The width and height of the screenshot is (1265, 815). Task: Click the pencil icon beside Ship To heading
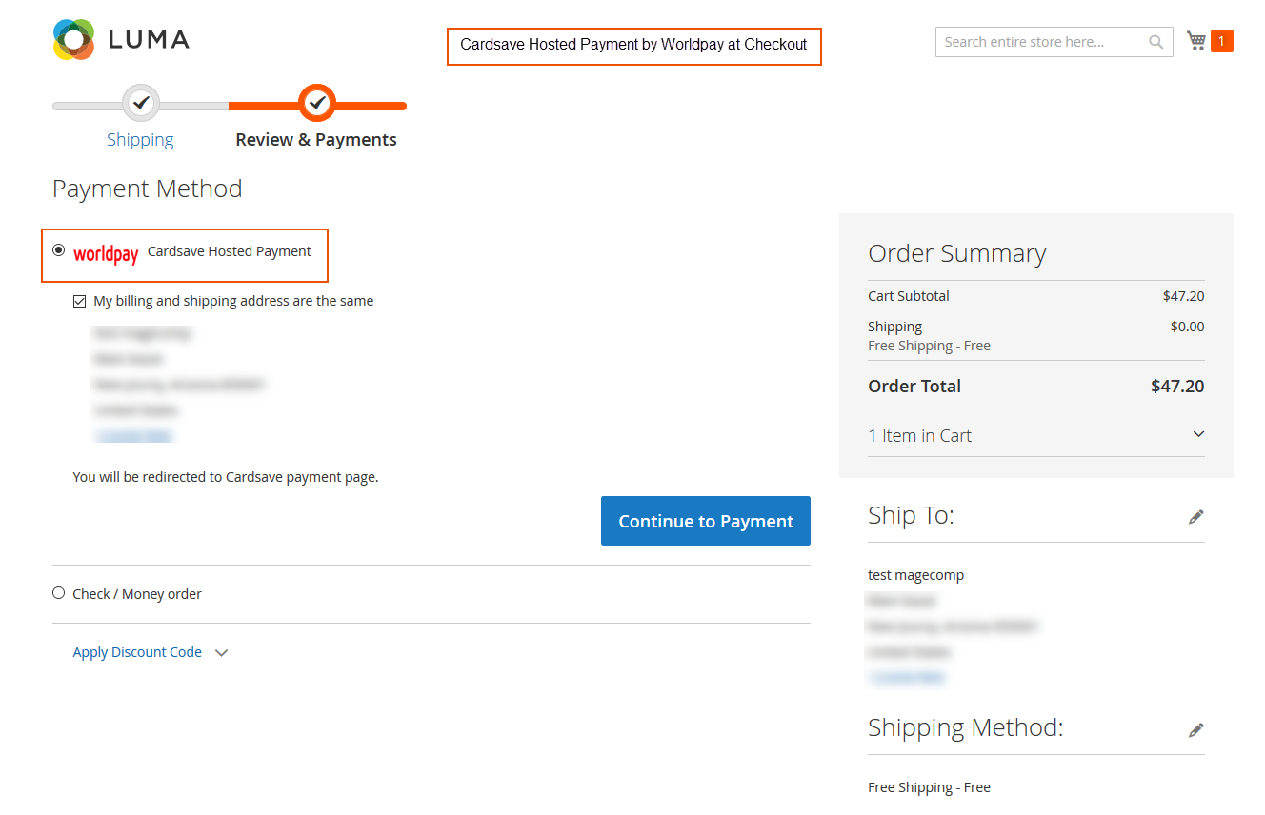point(1196,516)
